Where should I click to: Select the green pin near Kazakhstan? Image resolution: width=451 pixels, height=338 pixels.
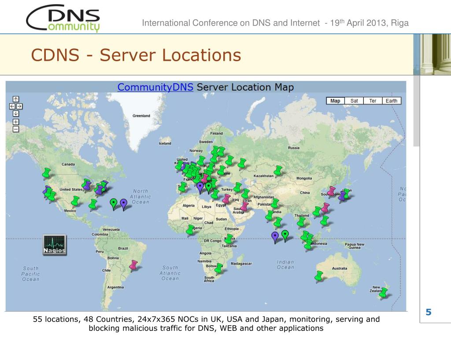[278, 171]
